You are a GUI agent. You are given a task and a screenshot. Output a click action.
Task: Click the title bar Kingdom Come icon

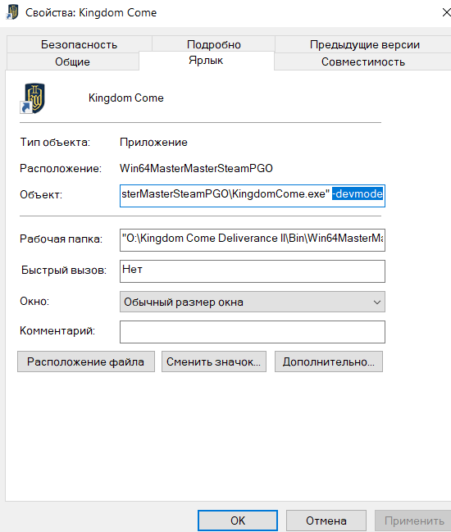[x=12, y=12]
